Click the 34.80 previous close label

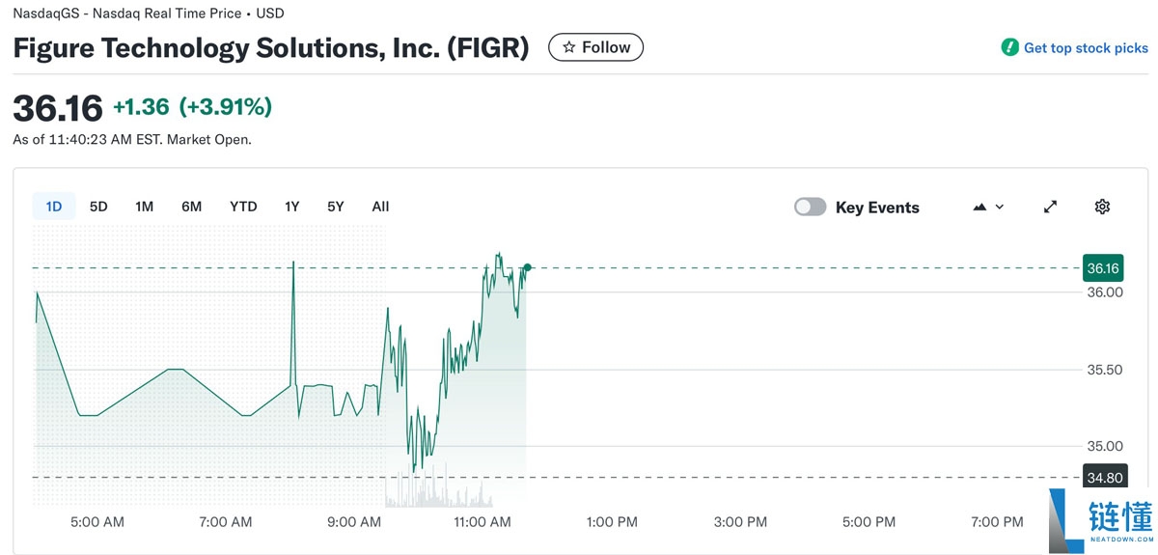point(1104,478)
